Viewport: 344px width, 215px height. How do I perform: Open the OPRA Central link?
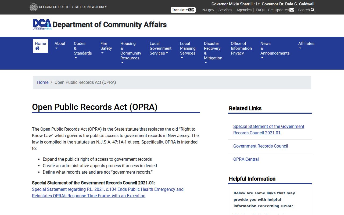(x=246, y=159)
